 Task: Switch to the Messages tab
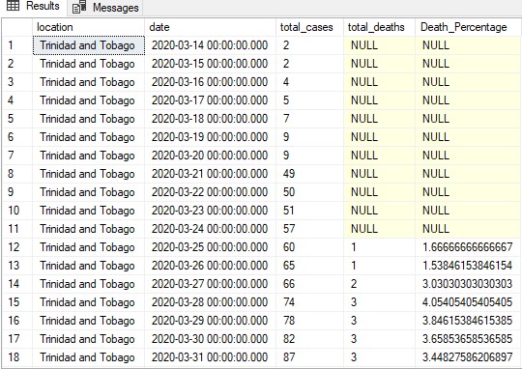(105, 8)
